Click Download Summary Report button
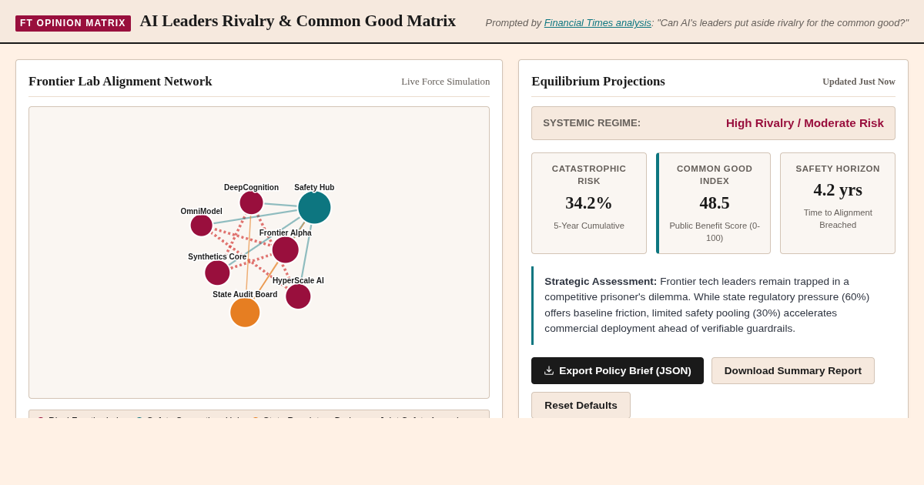This screenshot has height=485, width=924. (x=793, y=370)
